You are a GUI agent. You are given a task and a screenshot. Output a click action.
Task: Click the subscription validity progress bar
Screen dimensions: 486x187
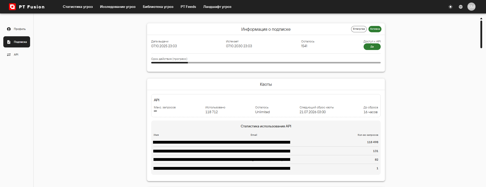pos(266,63)
